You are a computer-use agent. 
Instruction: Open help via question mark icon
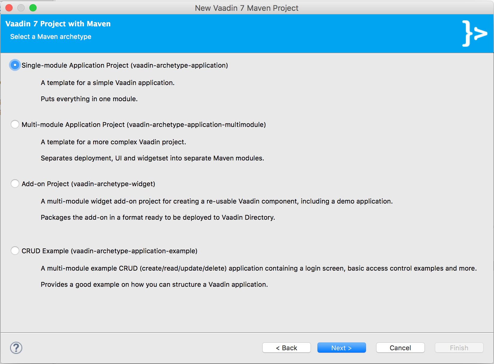(x=16, y=348)
